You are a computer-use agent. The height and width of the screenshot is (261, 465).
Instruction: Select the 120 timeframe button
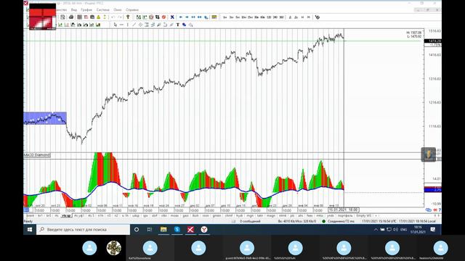(269, 17)
